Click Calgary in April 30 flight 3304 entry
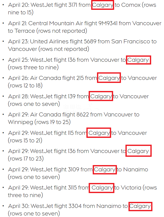 (140, 206)
